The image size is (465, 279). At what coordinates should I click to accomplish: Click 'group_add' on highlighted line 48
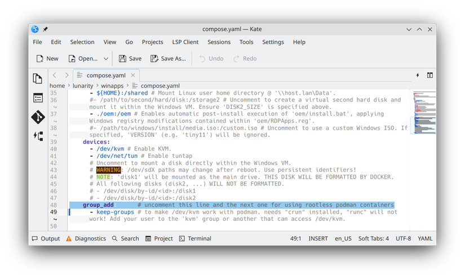(x=98, y=205)
